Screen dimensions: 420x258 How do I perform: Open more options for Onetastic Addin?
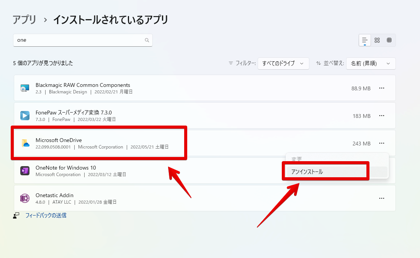coord(382,198)
